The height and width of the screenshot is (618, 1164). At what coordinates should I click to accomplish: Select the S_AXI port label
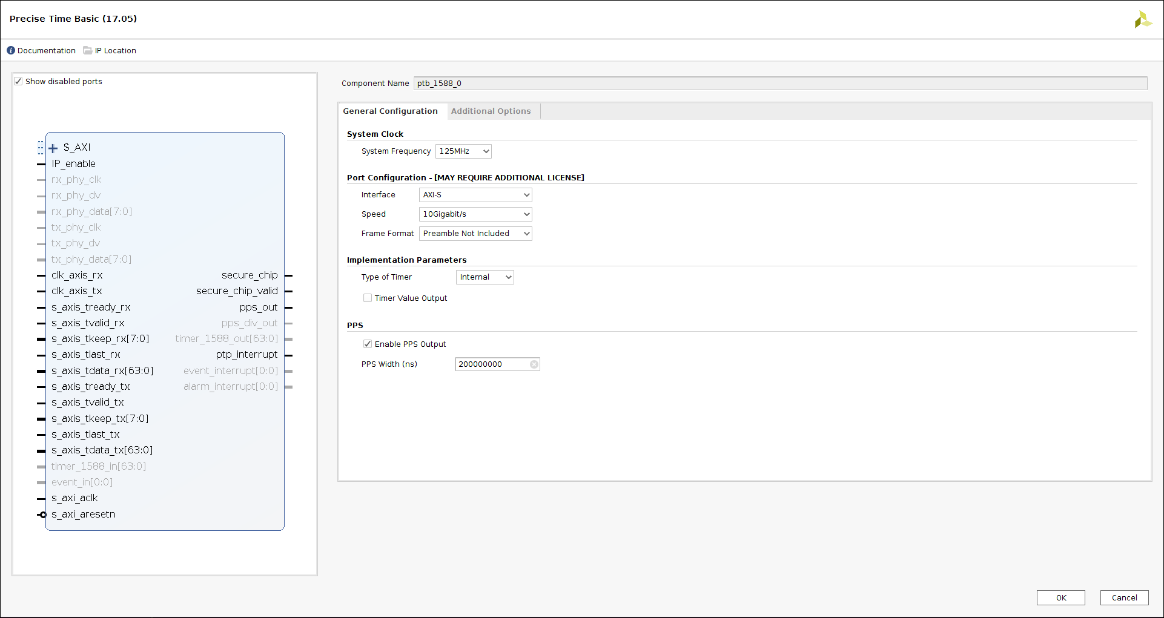(77, 148)
